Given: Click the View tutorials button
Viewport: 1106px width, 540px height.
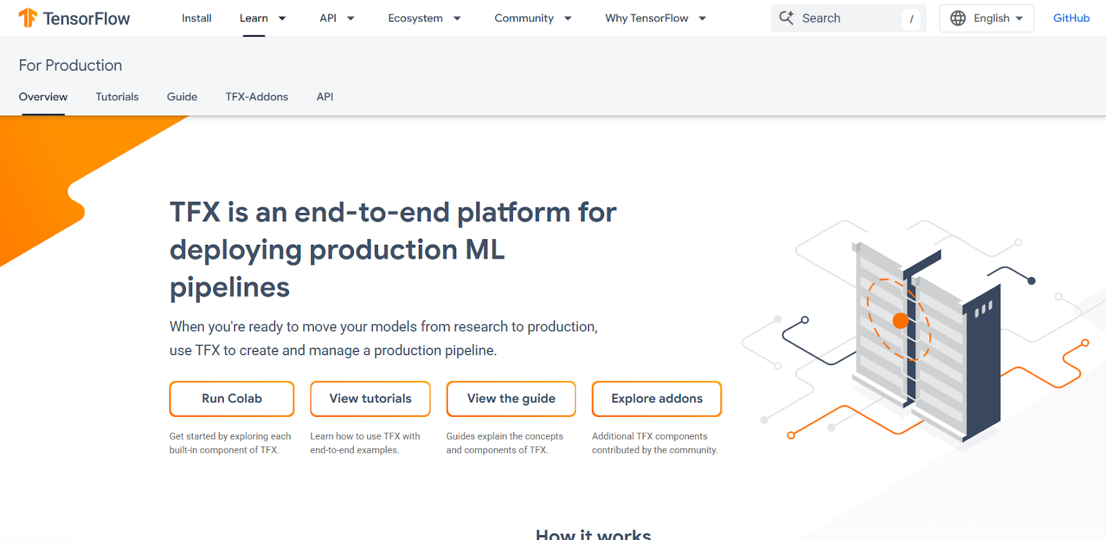Looking at the screenshot, I should tap(370, 399).
